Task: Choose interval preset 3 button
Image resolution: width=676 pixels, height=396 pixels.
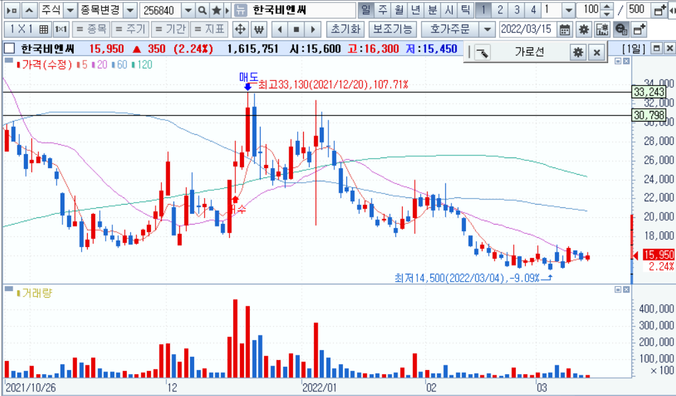Action: pyautogui.click(x=516, y=10)
